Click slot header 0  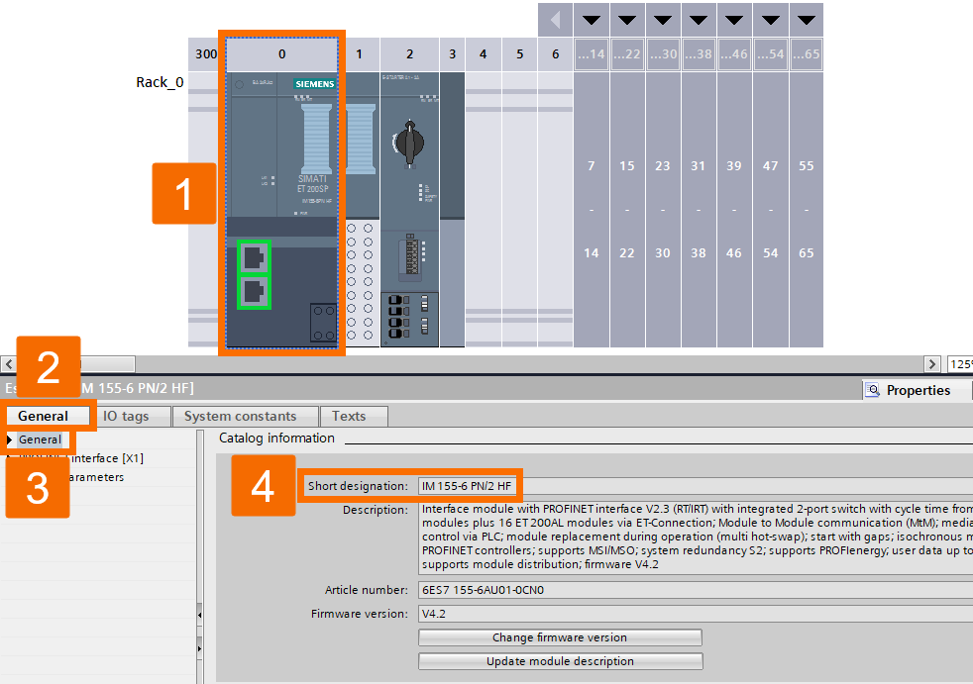pyautogui.click(x=281, y=54)
